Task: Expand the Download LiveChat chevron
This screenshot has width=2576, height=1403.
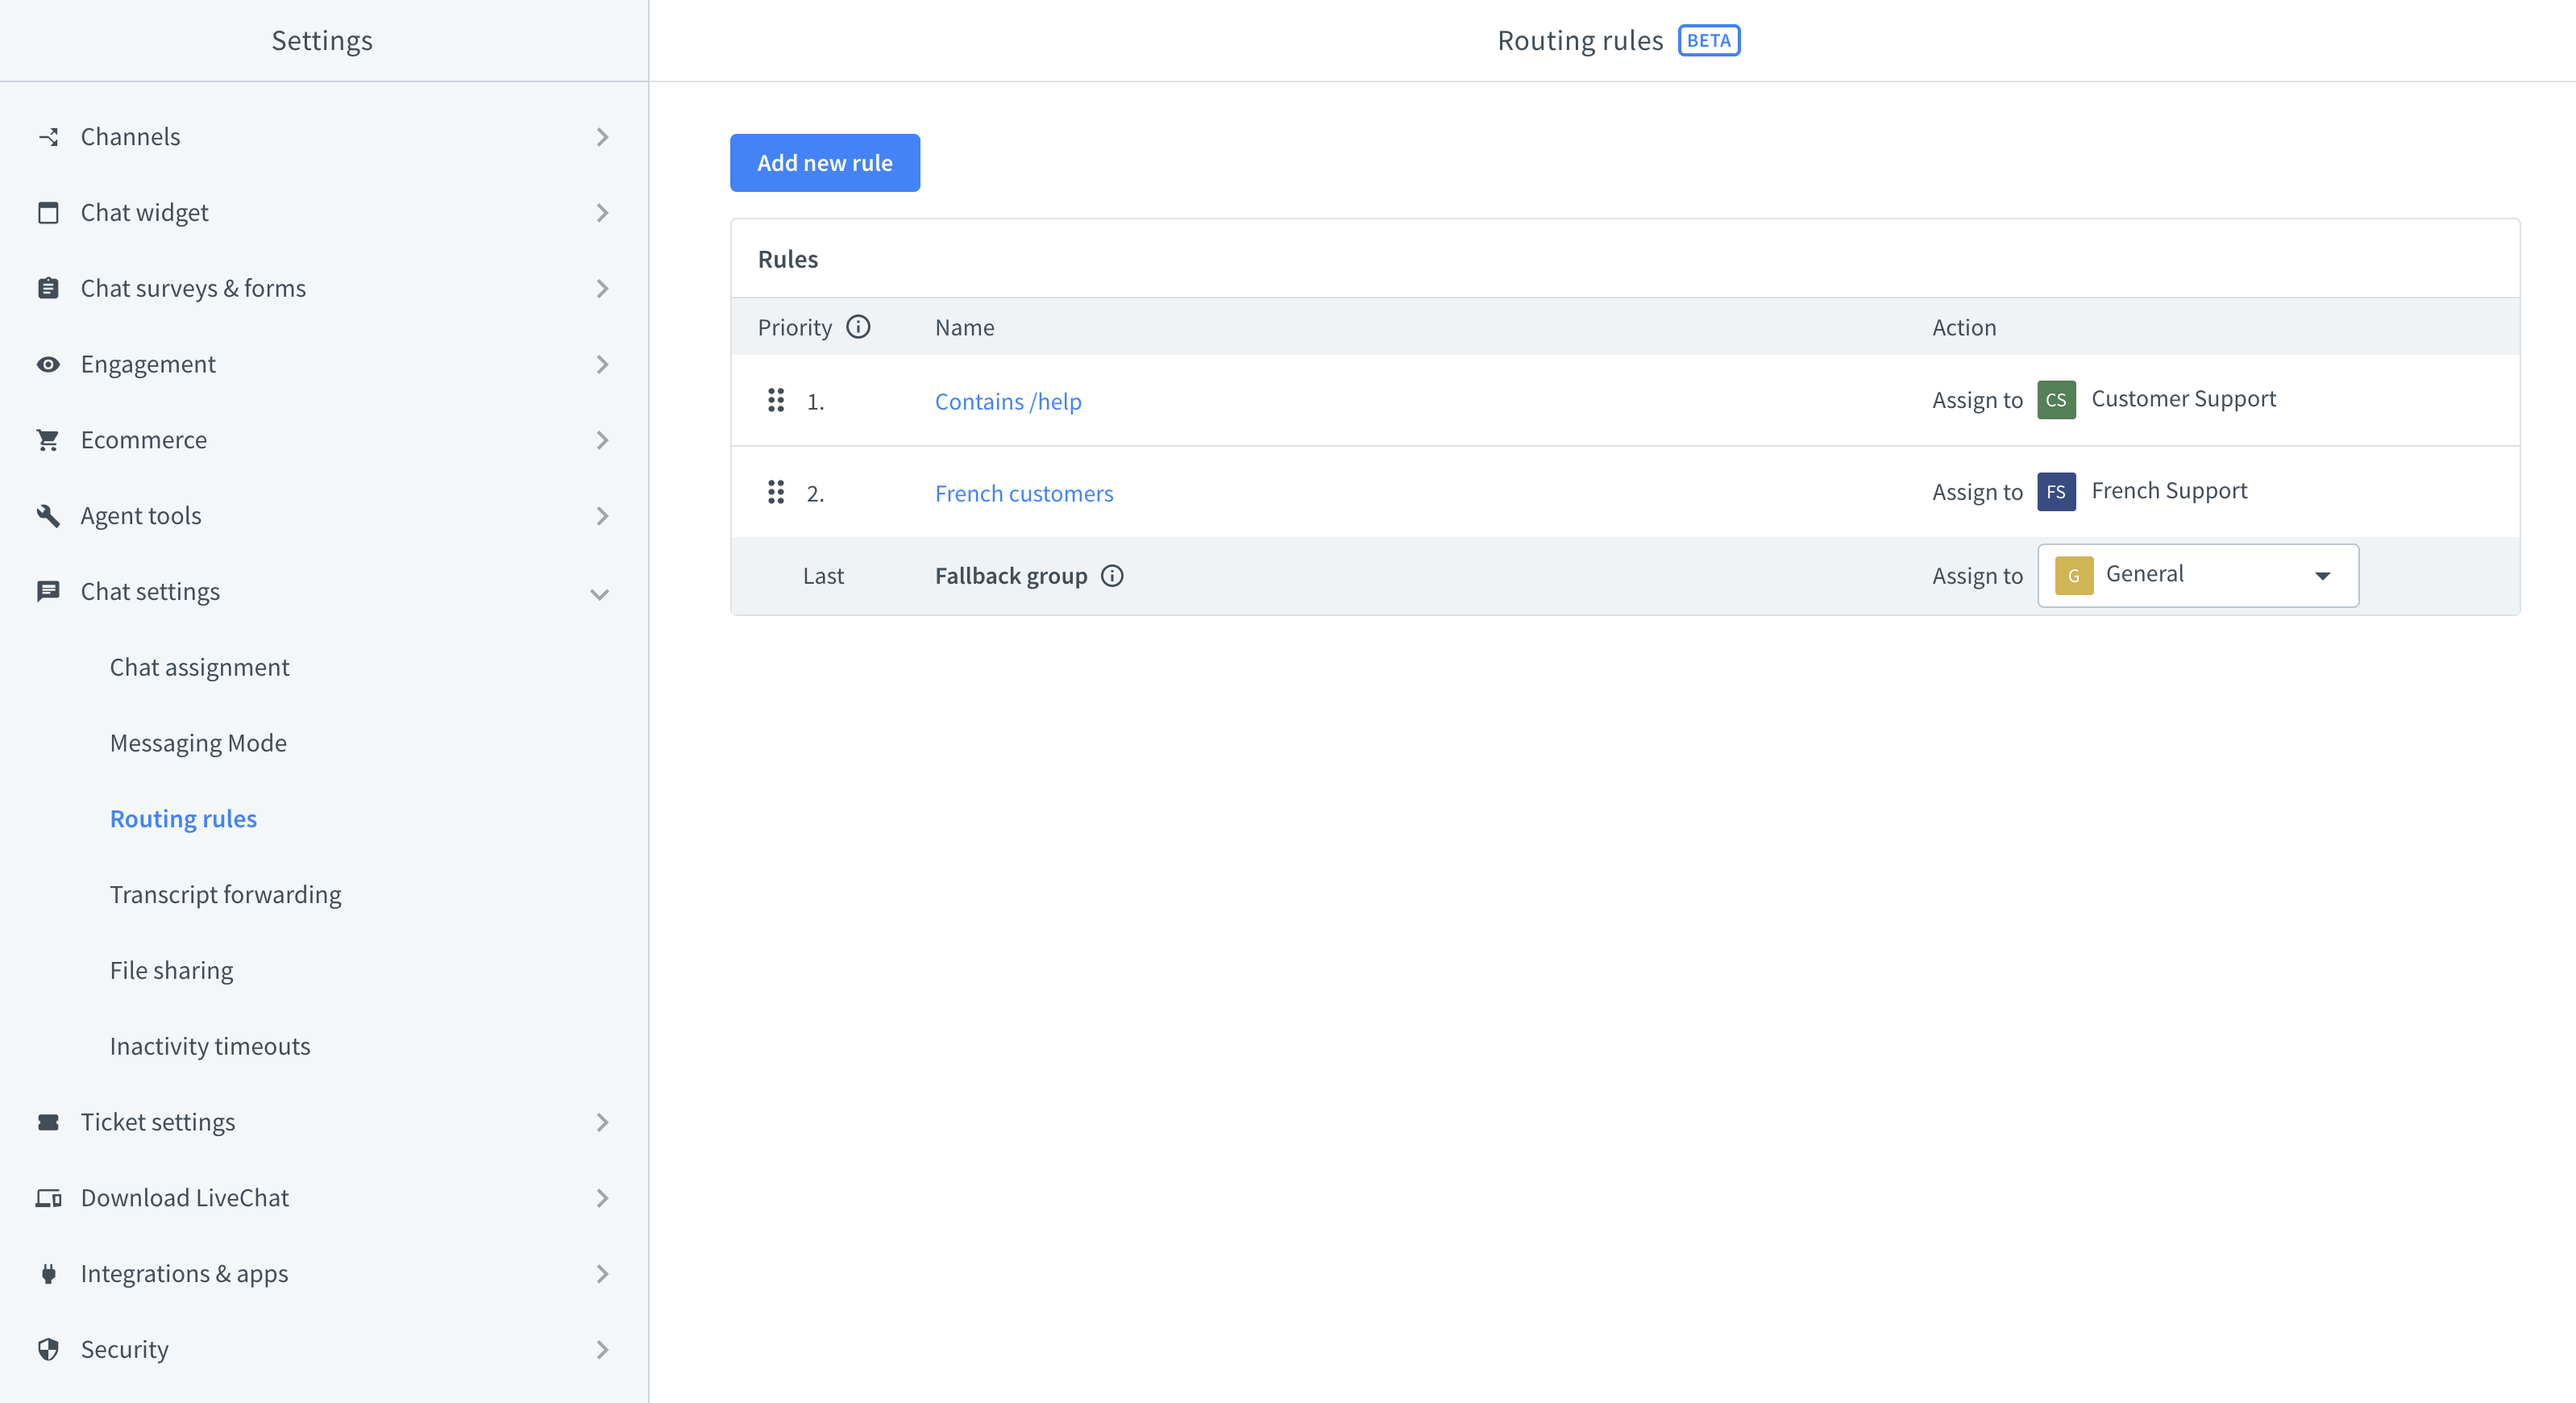Action: [602, 1198]
